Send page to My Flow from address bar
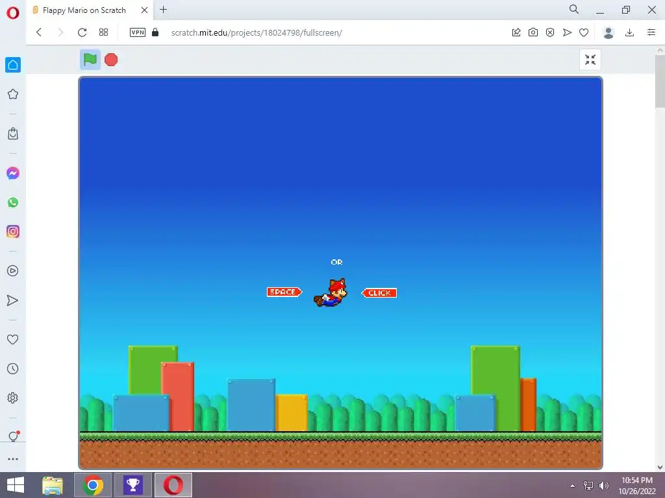This screenshot has height=498, width=665. pos(567,32)
